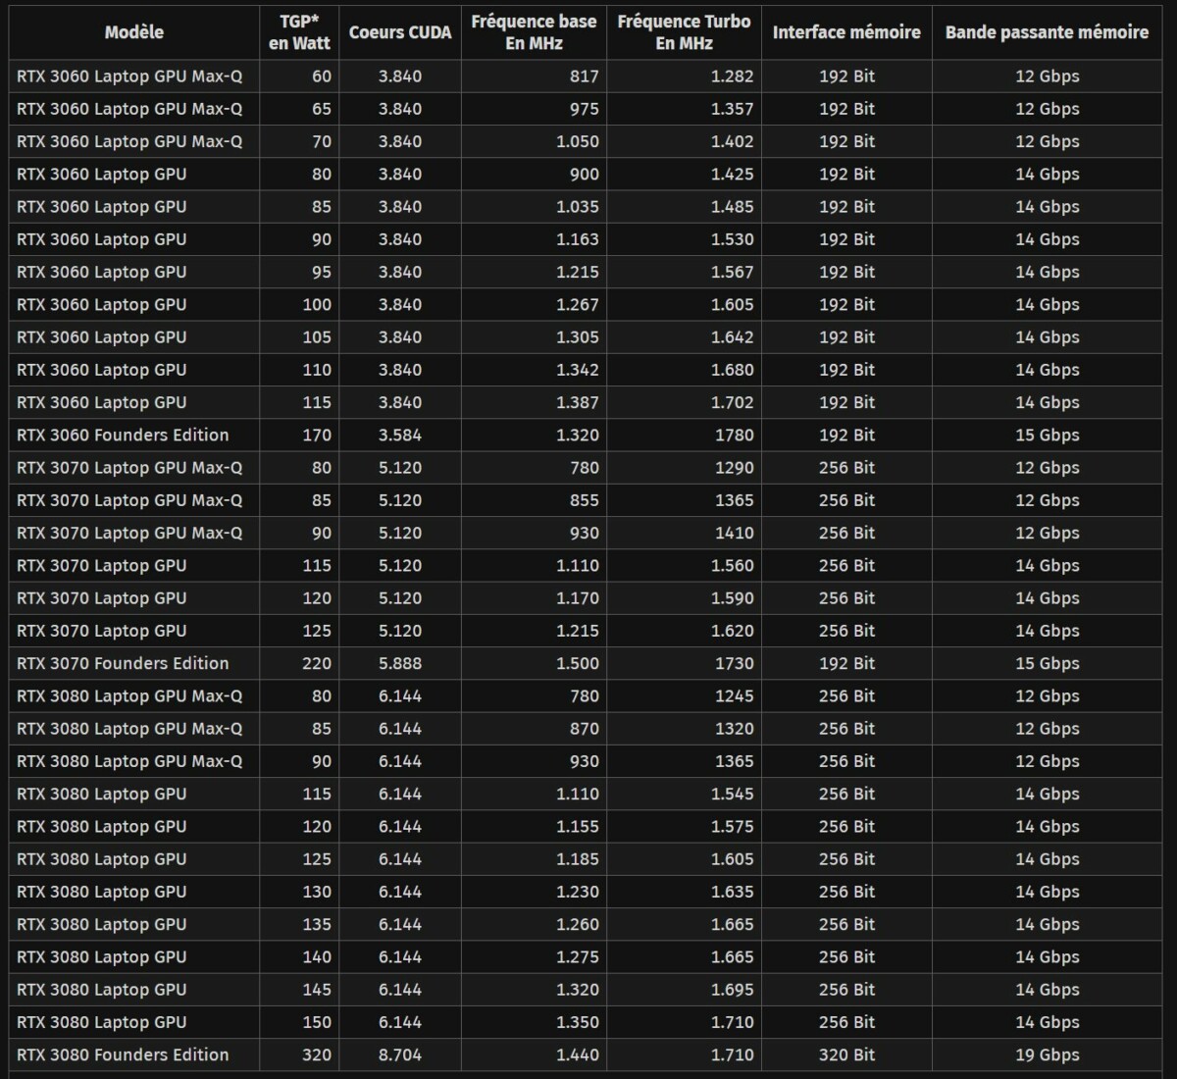Click the 320 Bit memory interface cell

tap(846, 1054)
